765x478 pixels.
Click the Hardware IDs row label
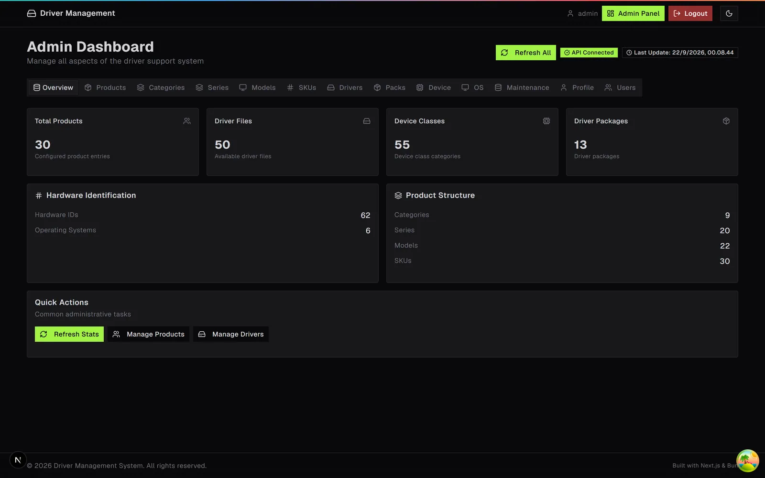[56, 215]
